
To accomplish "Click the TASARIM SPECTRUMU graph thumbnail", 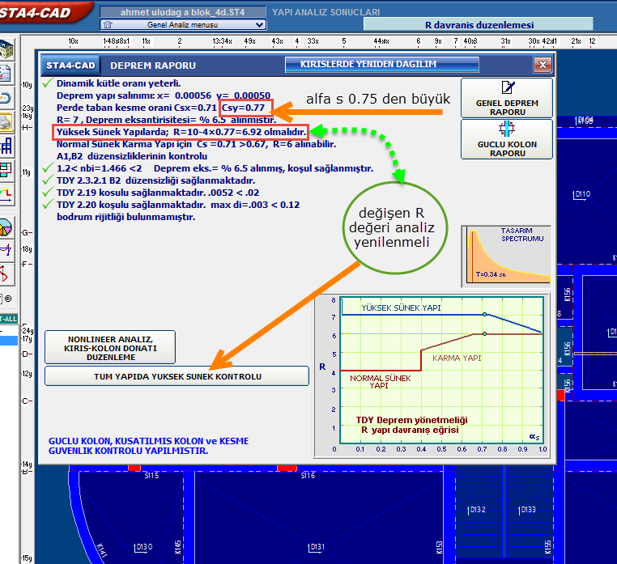I will pos(506,256).
